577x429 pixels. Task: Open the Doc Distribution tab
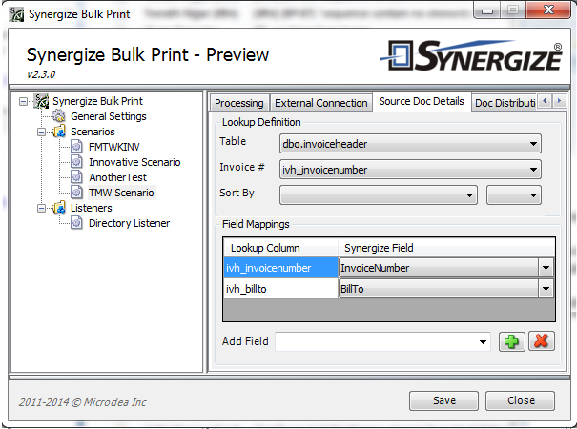505,103
